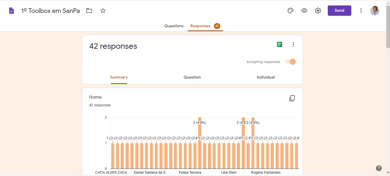Click form title 1º Toolbox em SanPa
Screen dimensions: 390x176
coord(50,11)
